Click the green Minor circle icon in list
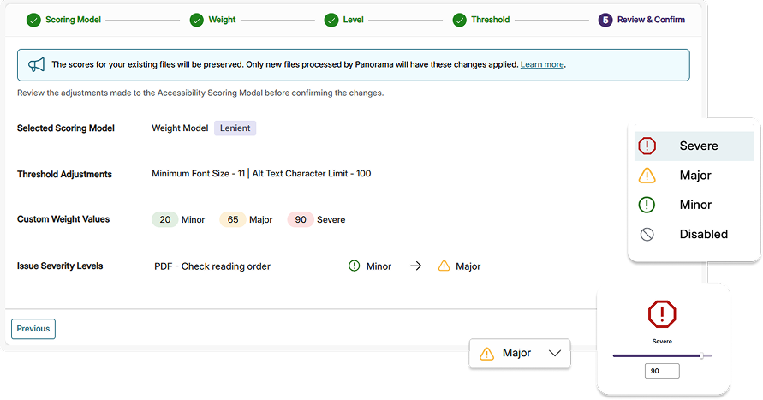Screen dimensions: 763x400 coord(647,205)
